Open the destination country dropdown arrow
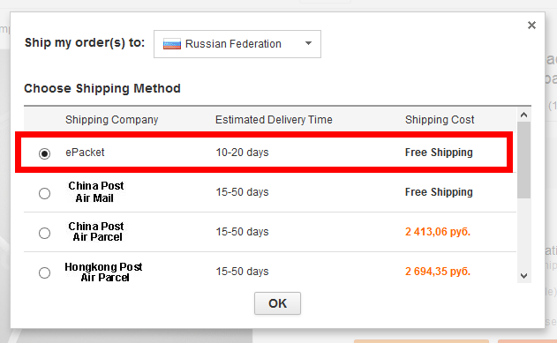 click(308, 43)
